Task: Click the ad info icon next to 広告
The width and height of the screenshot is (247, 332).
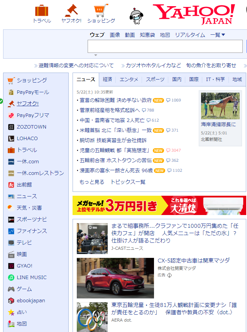Action: tap(169, 275)
